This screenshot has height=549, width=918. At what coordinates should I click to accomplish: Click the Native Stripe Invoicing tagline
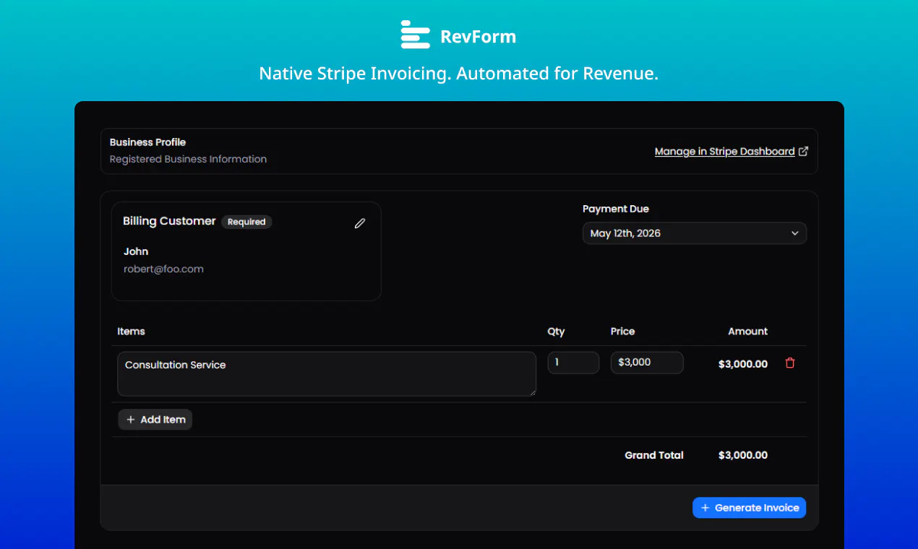[459, 74]
